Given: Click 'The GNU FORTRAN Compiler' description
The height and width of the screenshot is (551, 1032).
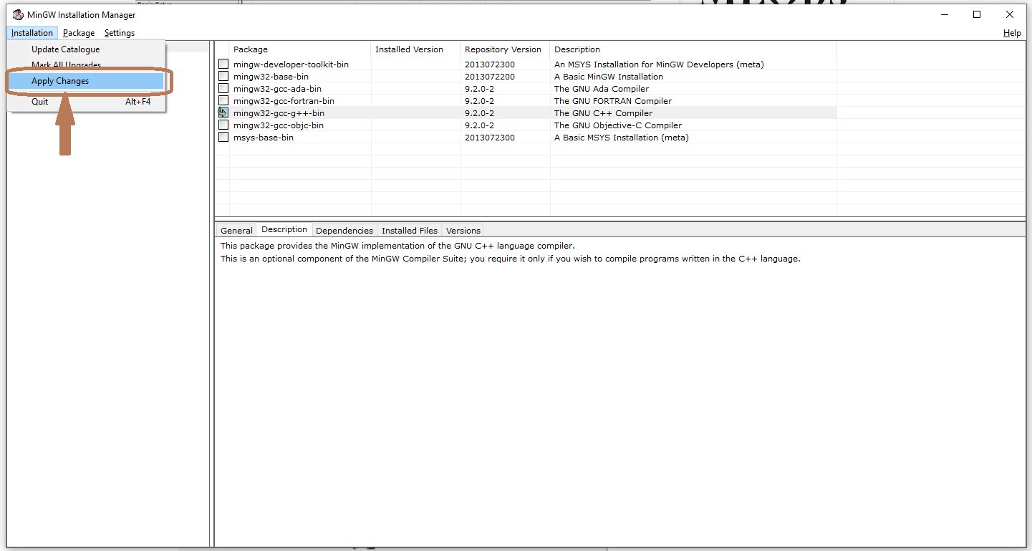Looking at the screenshot, I should 613,101.
